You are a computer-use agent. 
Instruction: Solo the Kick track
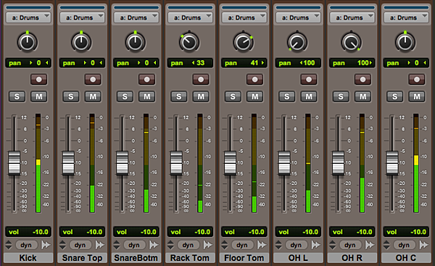tap(17, 96)
